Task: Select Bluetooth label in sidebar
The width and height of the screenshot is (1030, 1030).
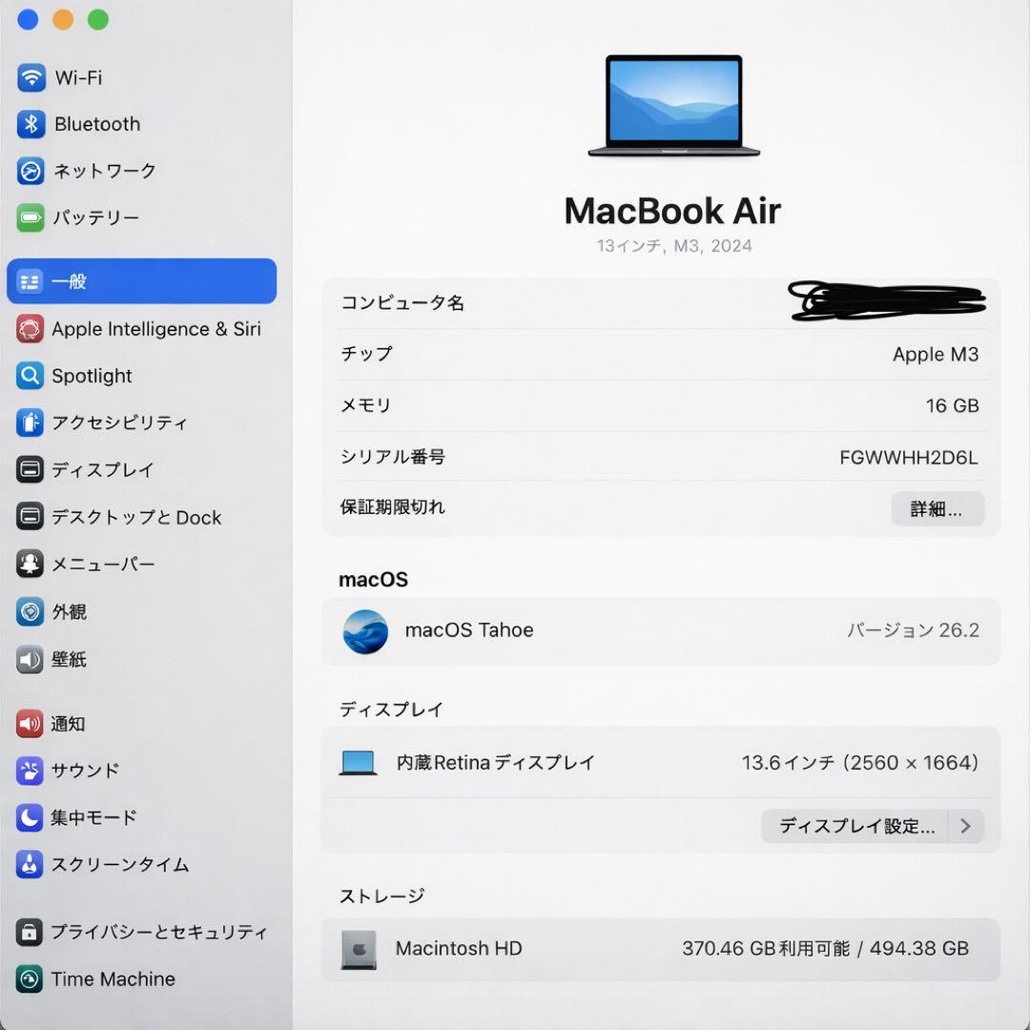Action: [x=97, y=124]
